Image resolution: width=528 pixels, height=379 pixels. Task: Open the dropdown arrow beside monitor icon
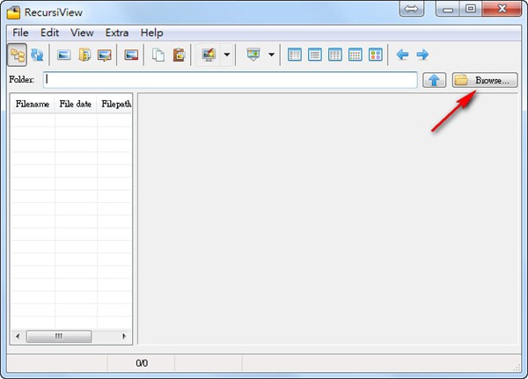227,55
